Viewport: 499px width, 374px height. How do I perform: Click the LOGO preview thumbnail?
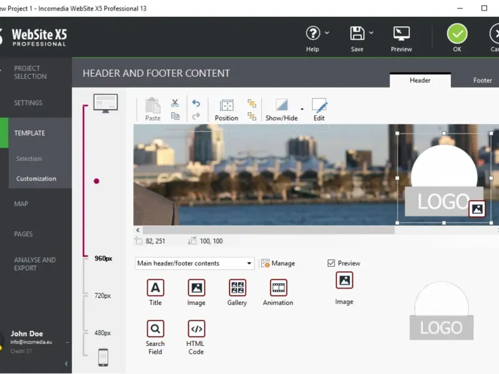(442, 310)
